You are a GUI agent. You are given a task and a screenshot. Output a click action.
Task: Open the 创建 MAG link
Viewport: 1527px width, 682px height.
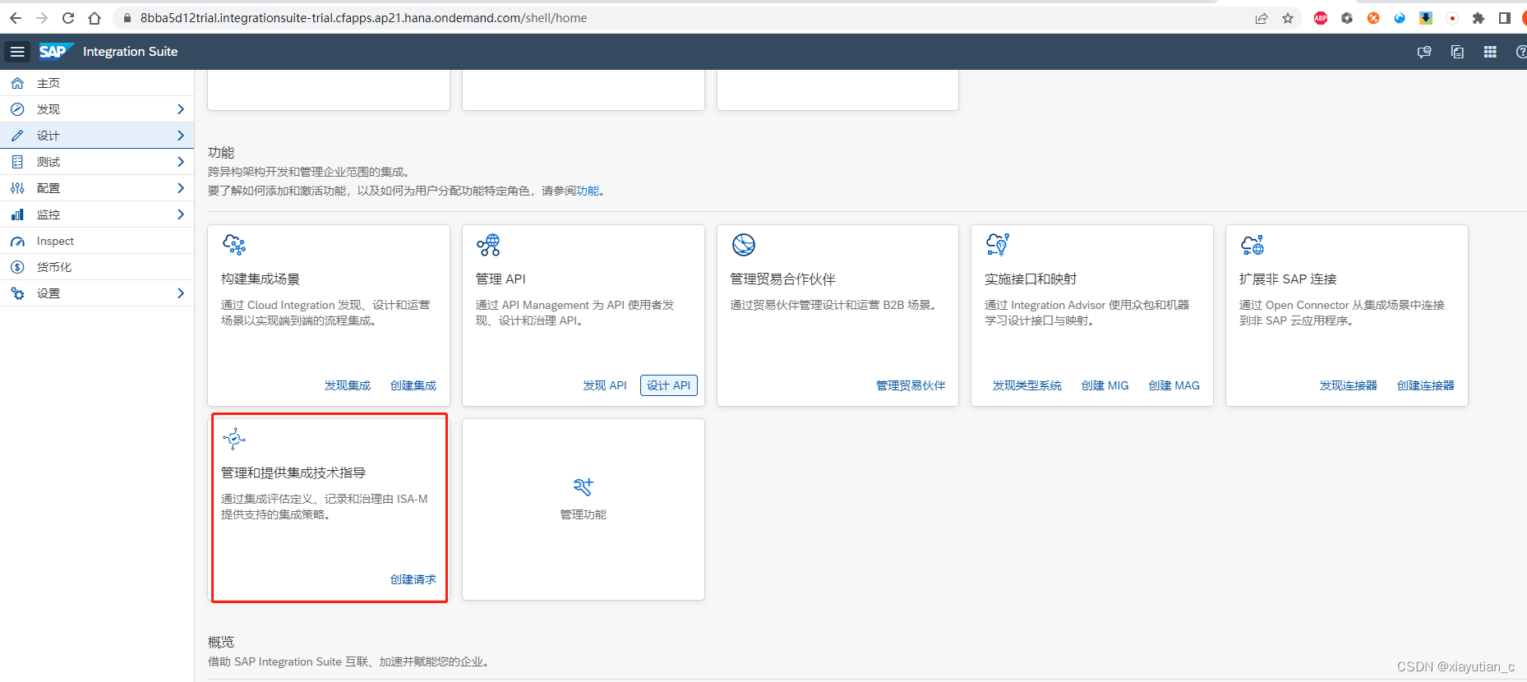(1174, 385)
